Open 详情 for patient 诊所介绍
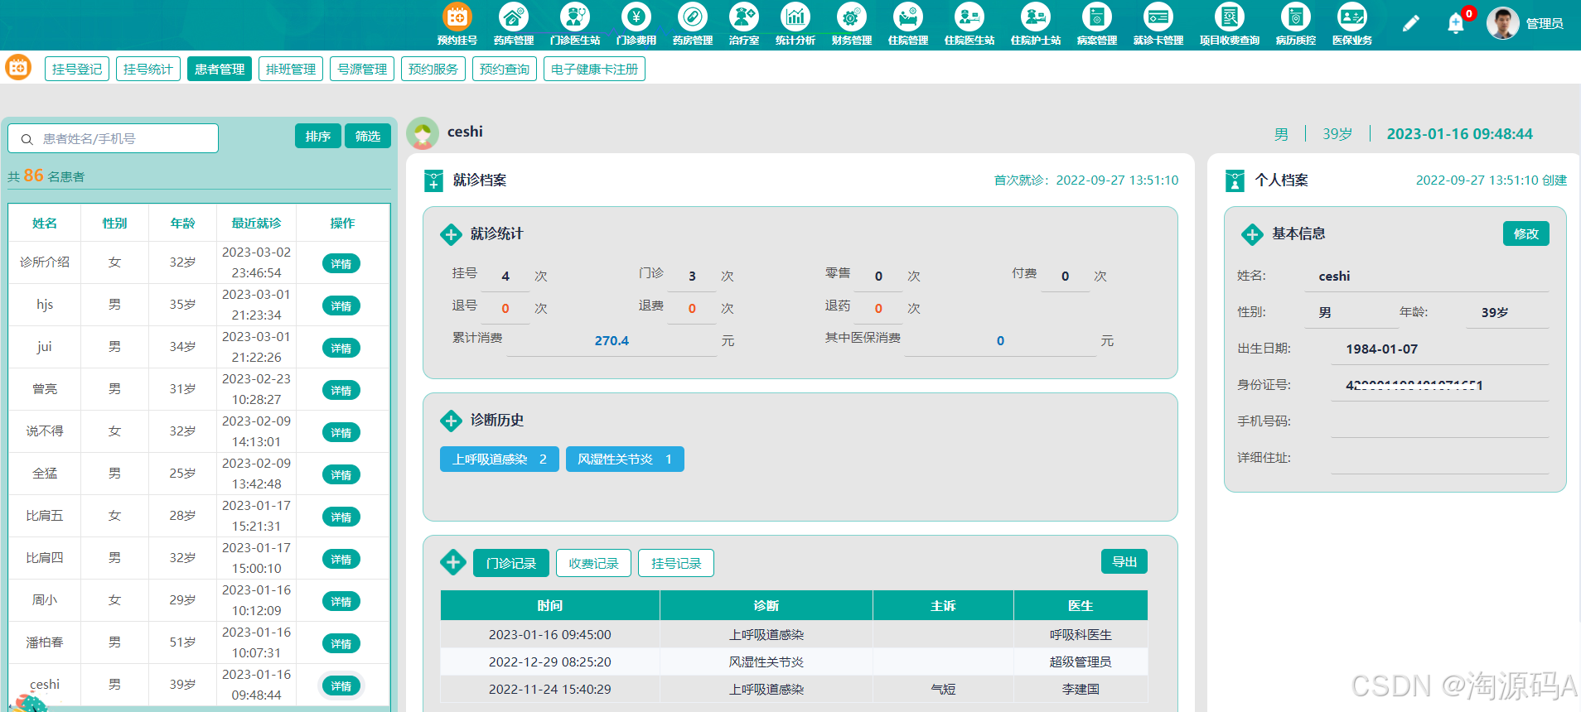Image resolution: width=1581 pixels, height=712 pixels. click(341, 263)
